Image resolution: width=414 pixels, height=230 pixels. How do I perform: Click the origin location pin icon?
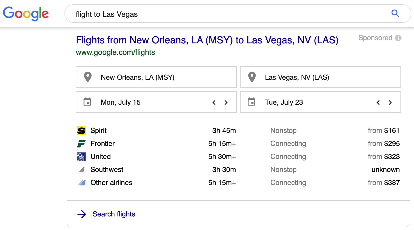coord(88,77)
